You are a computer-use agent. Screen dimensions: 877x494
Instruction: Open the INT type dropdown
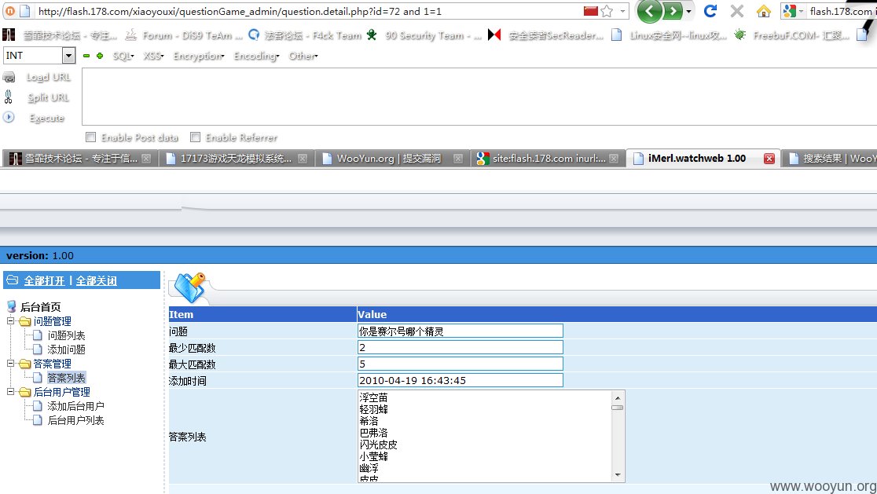69,55
